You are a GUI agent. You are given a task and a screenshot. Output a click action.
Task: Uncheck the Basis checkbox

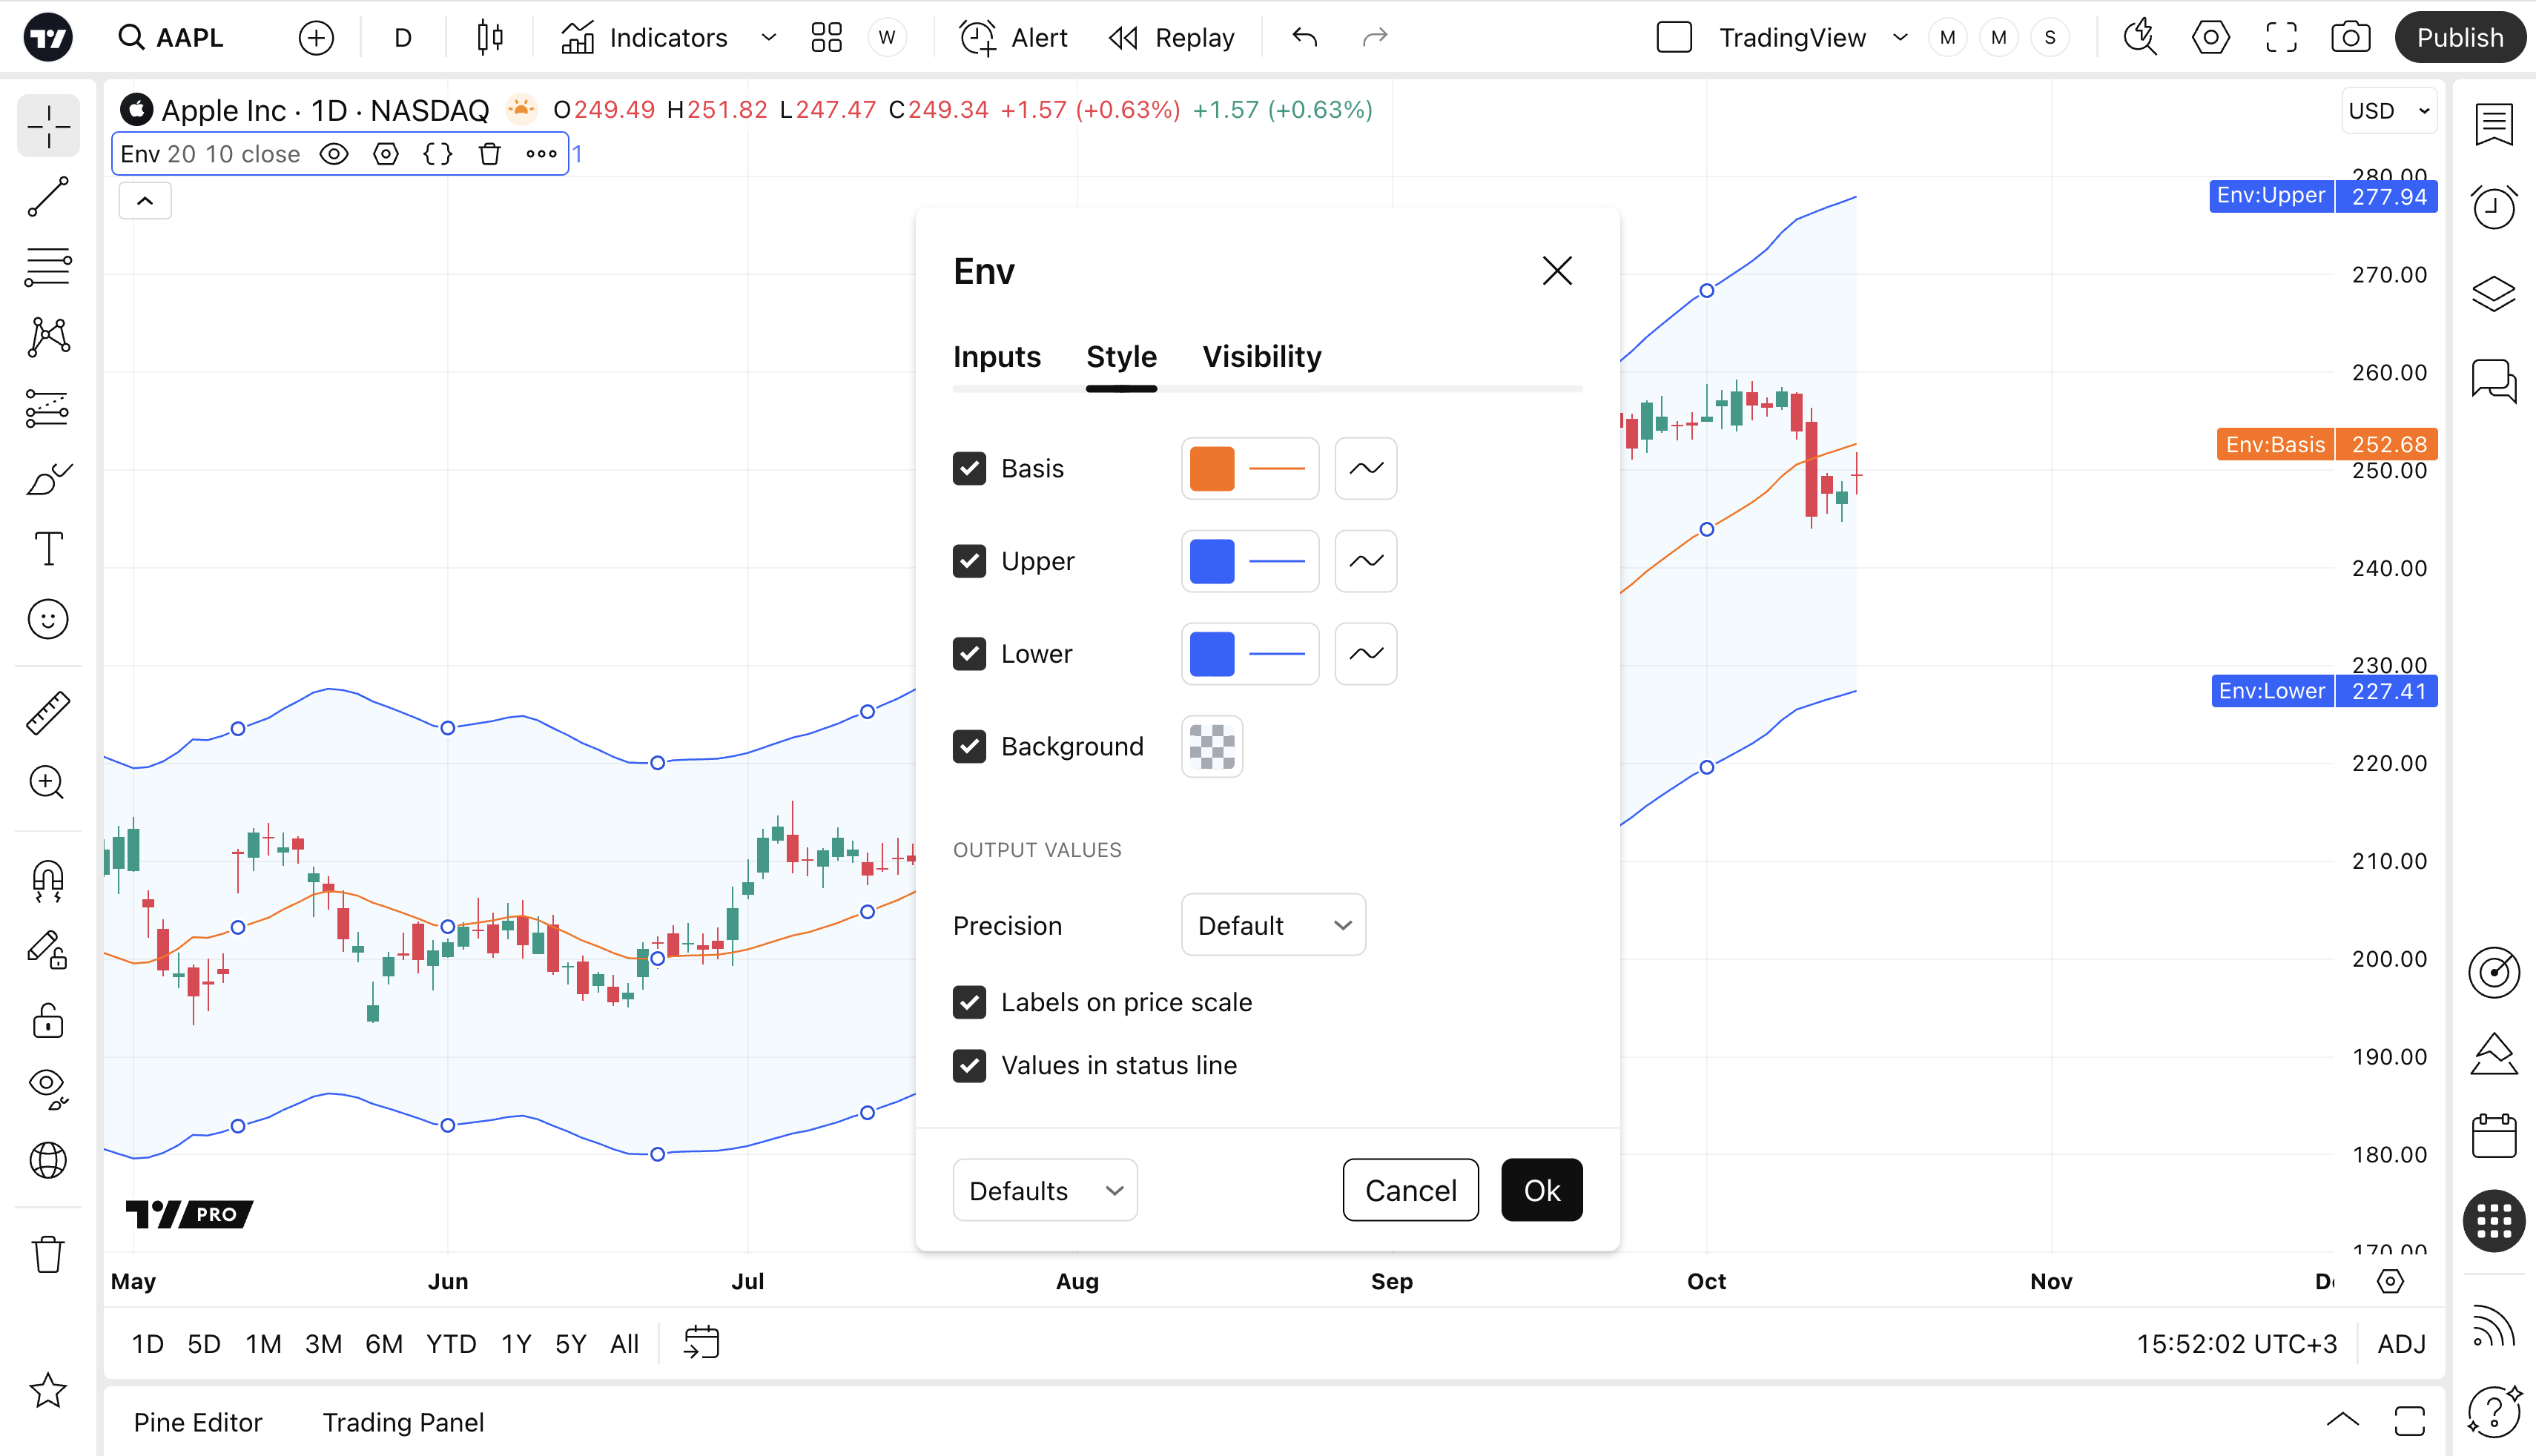point(969,469)
